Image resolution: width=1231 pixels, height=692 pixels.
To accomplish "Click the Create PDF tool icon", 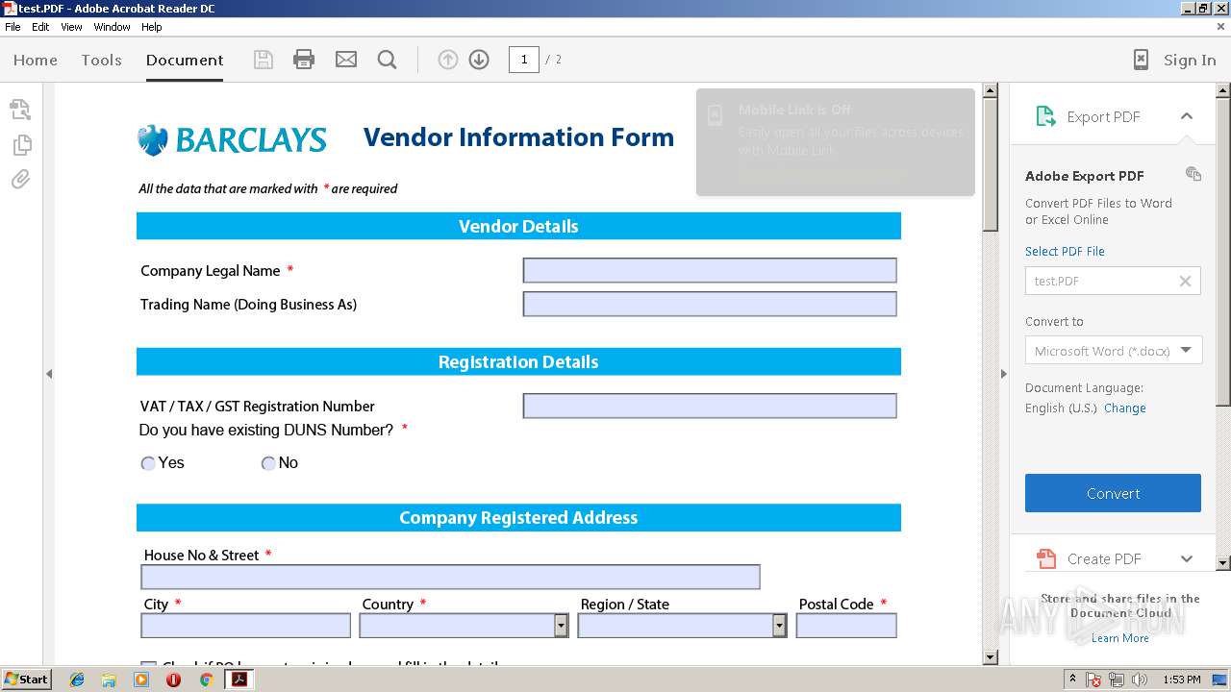I will 1045,558.
